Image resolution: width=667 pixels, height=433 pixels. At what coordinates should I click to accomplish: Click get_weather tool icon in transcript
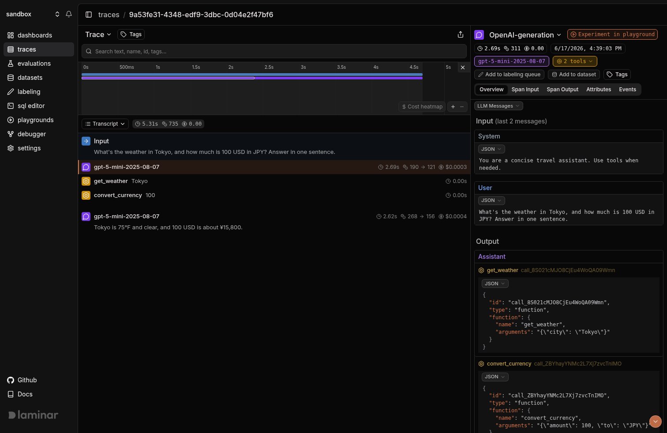point(86,181)
